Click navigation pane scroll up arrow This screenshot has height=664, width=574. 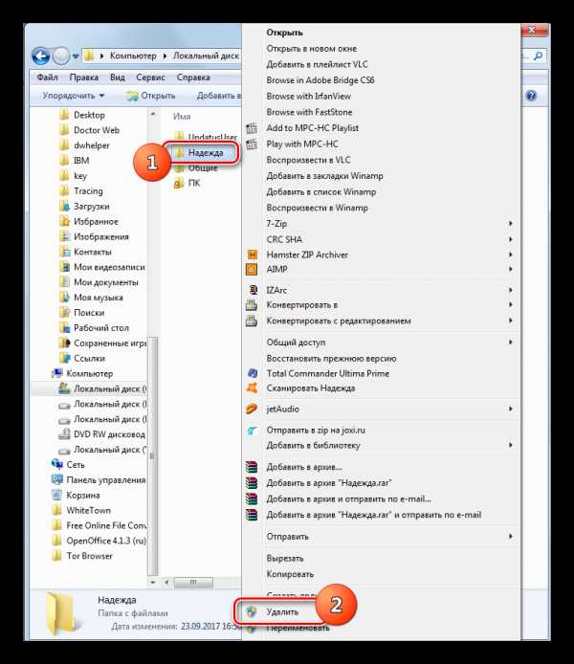(x=153, y=114)
